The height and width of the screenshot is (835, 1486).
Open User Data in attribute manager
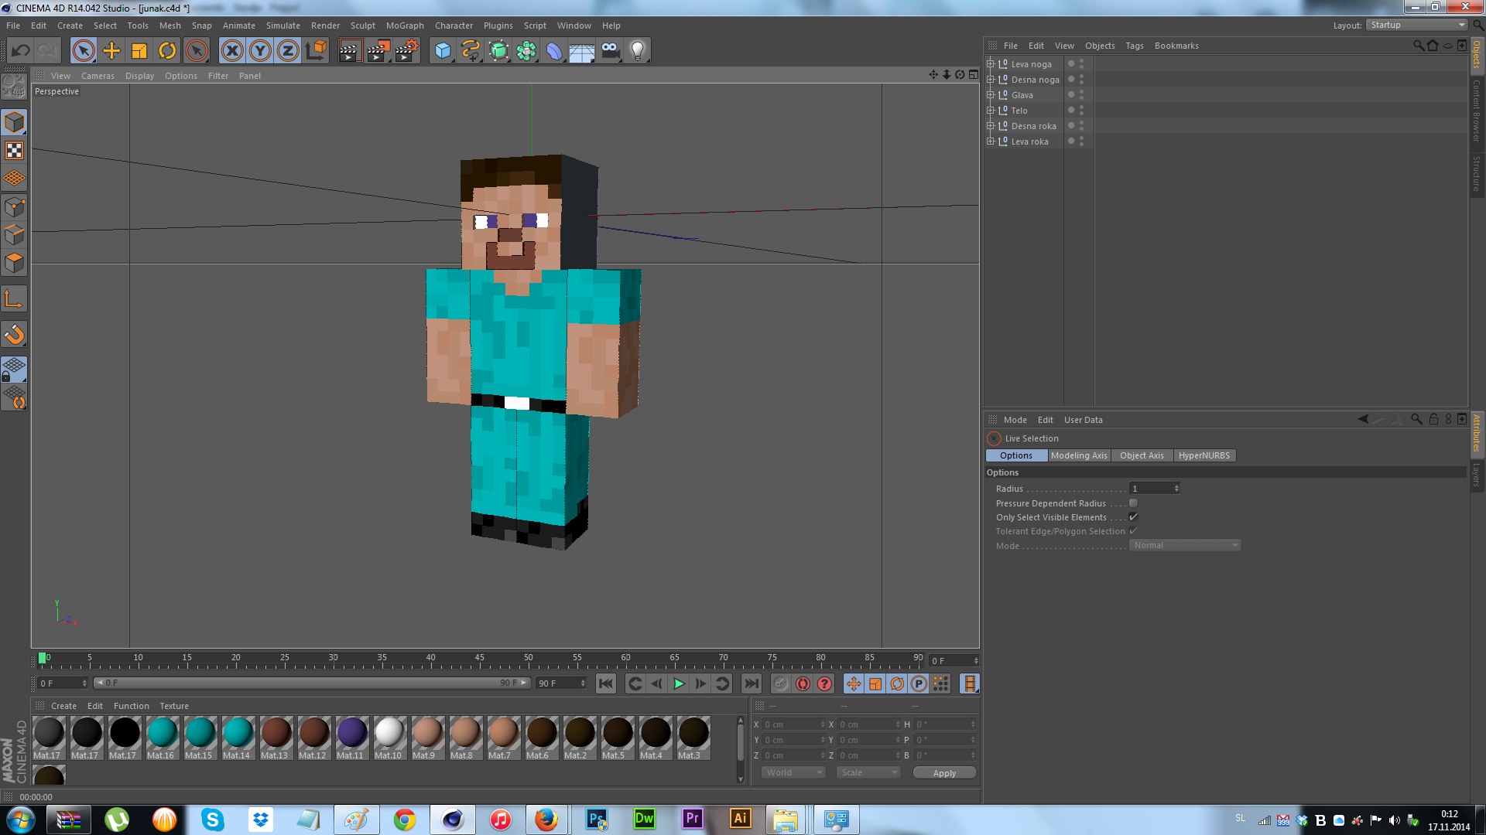pyautogui.click(x=1084, y=420)
